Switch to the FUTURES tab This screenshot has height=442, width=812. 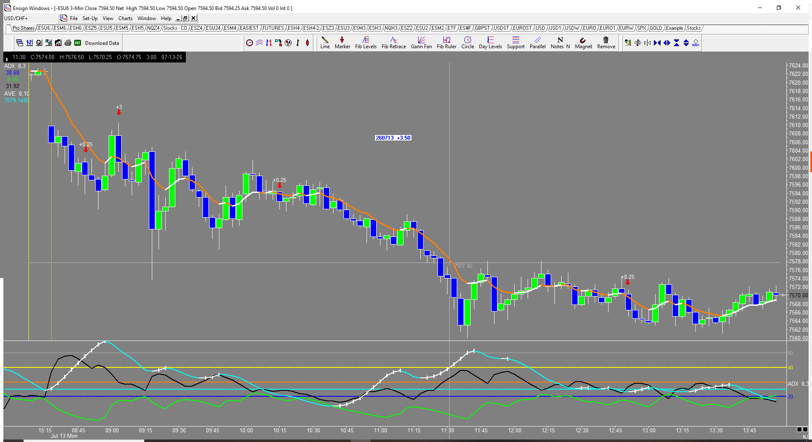273,28
